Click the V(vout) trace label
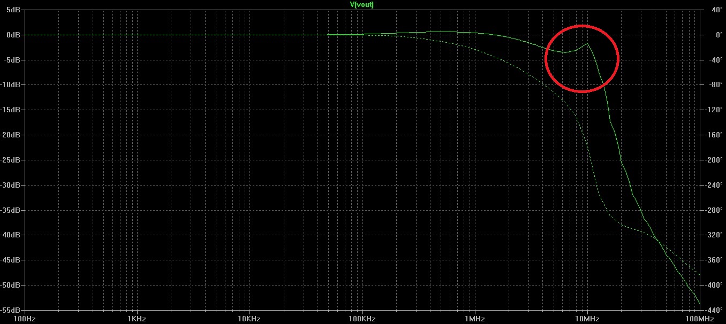 pos(362,4)
